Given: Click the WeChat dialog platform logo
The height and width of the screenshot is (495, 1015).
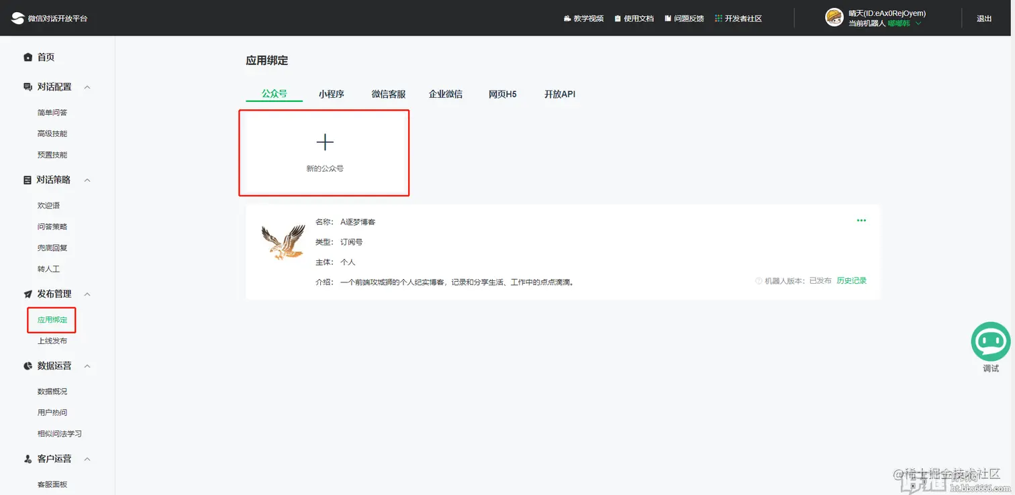Looking at the screenshot, I should [49, 18].
